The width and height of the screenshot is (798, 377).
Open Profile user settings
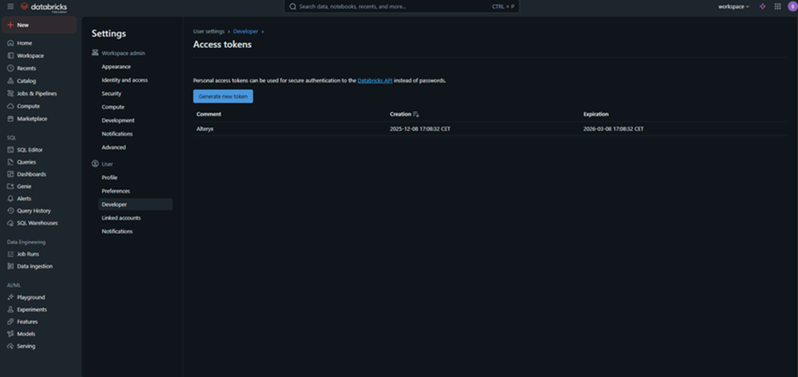109,177
